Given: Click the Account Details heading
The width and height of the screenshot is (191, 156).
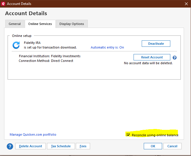Looking at the screenshot, I should 26,13.
